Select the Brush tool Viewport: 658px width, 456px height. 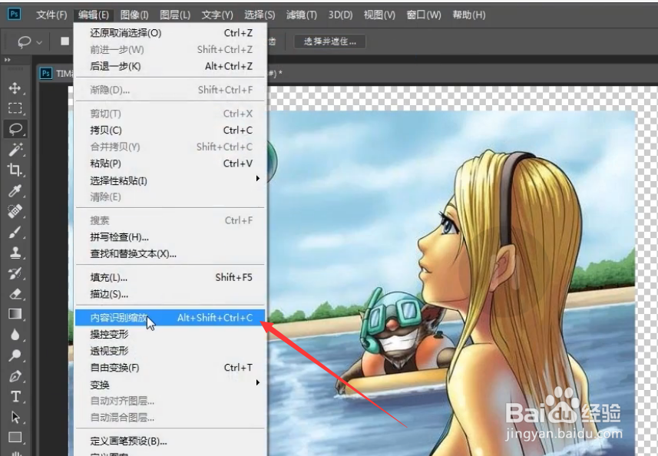pyautogui.click(x=15, y=232)
